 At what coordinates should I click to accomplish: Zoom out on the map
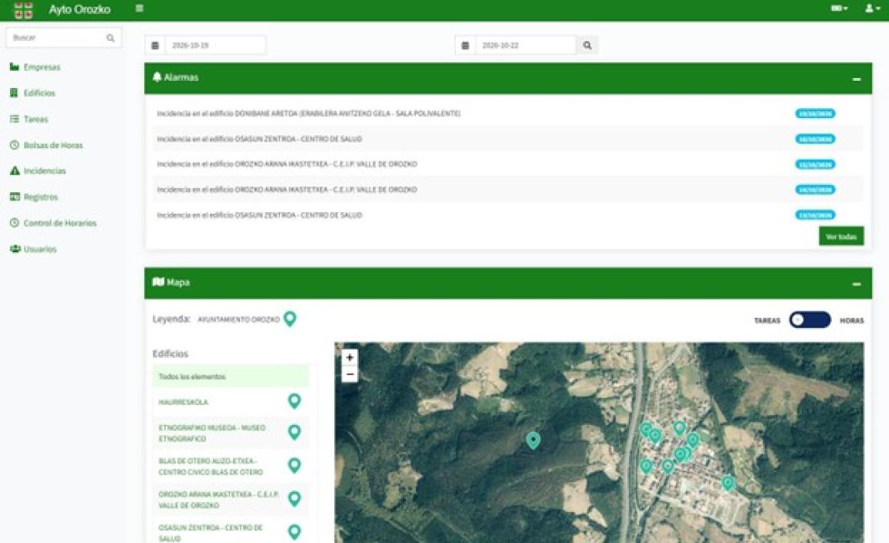(x=350, y=375)
